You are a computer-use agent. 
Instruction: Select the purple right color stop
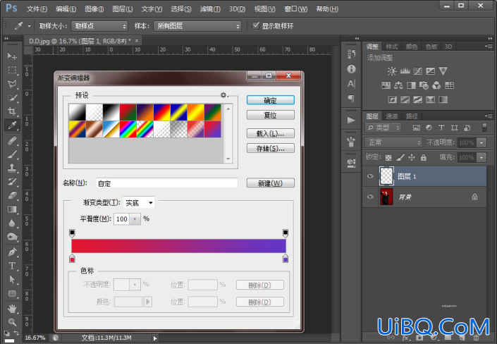(x=286, y=259)
